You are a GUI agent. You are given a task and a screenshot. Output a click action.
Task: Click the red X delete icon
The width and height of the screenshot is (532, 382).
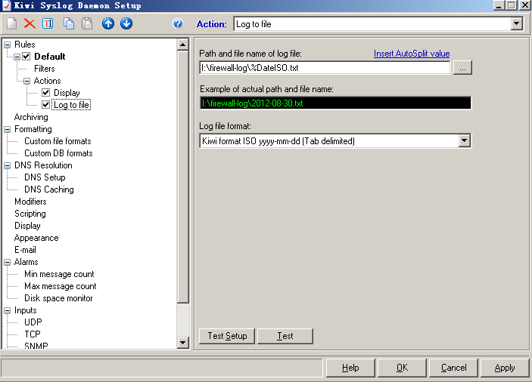(x=30, y=23)
